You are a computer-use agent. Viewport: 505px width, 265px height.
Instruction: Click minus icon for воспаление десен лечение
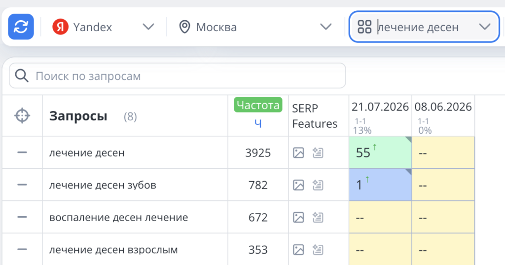click(x=22, y=217)
